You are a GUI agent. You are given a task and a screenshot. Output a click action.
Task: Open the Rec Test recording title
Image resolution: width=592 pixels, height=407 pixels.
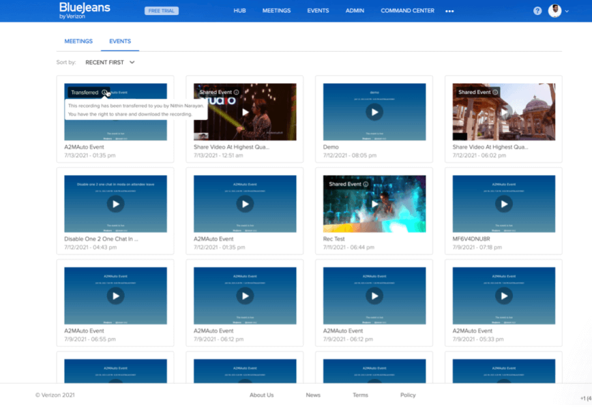pos(334,239)
